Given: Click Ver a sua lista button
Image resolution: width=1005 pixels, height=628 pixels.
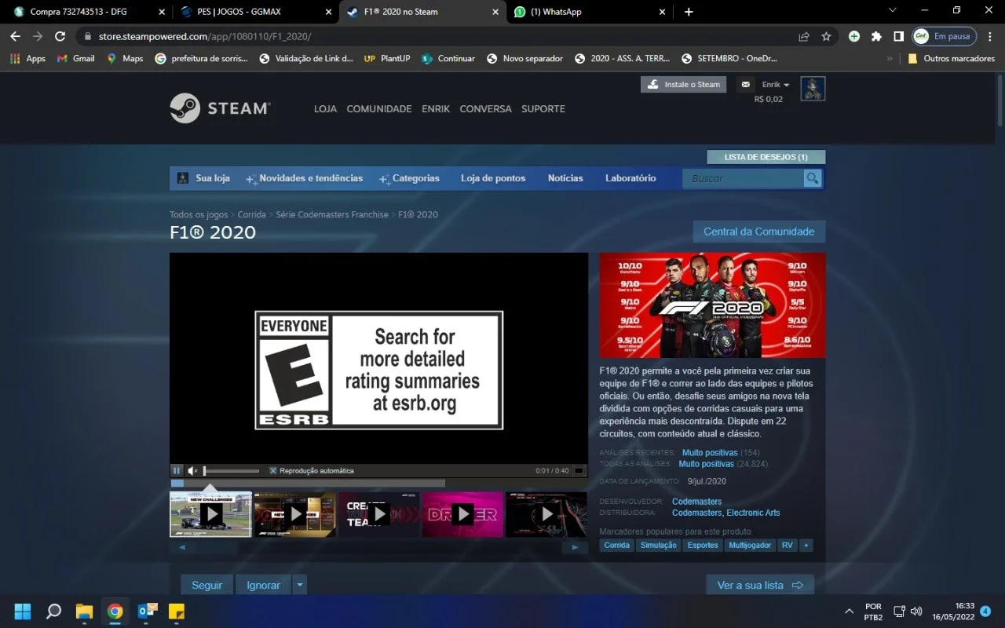Looking at the screenshot, I should (760, 585).
